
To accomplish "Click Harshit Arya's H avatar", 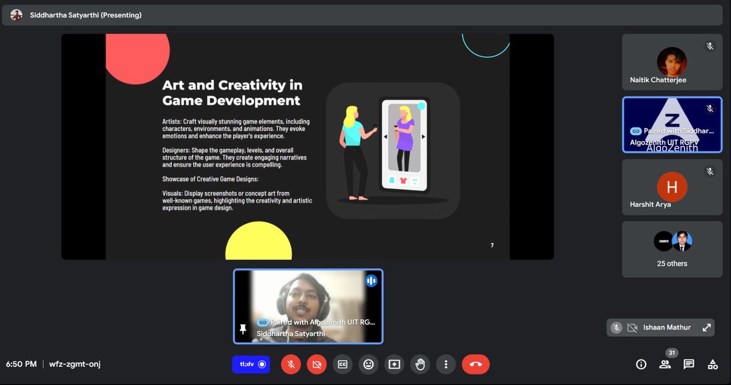I will tap(672, 187).
